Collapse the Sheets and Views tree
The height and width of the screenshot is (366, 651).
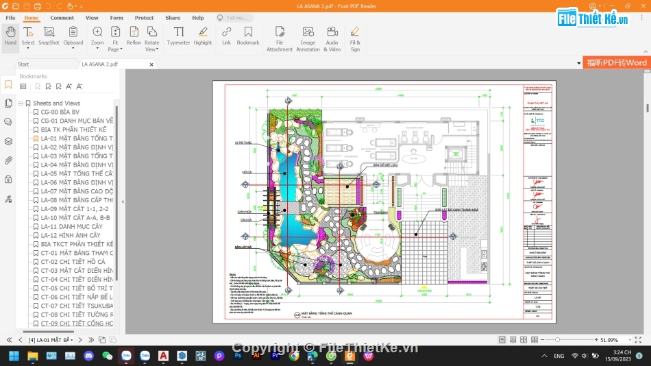[x=21, y=103]
